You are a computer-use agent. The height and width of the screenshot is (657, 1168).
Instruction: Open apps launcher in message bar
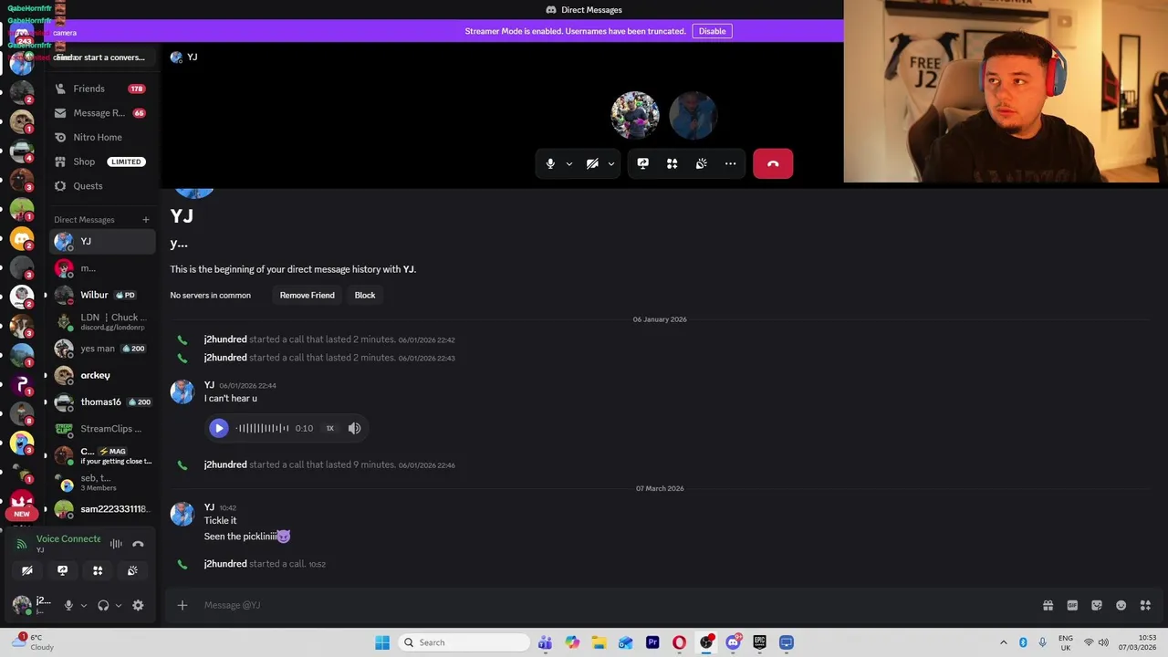(1145, 605)
